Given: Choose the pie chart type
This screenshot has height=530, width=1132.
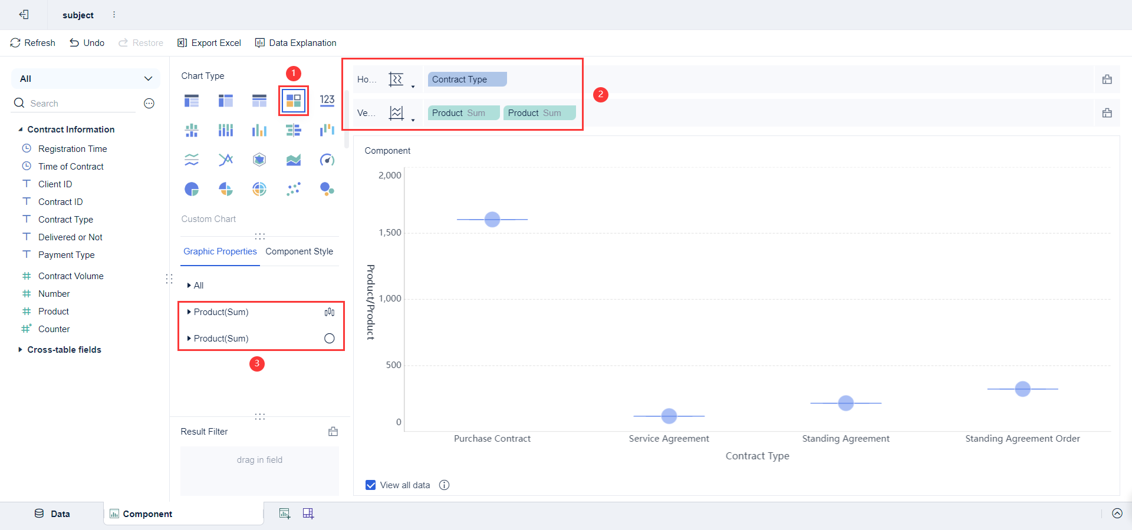Looking at the screenshot, I should pos(192,189).
